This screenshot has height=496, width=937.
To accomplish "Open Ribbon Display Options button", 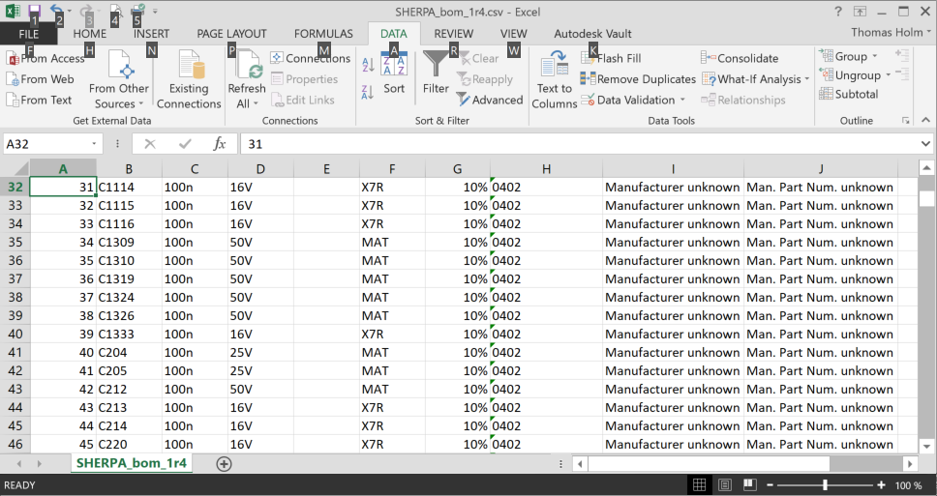I will point(860,11).
